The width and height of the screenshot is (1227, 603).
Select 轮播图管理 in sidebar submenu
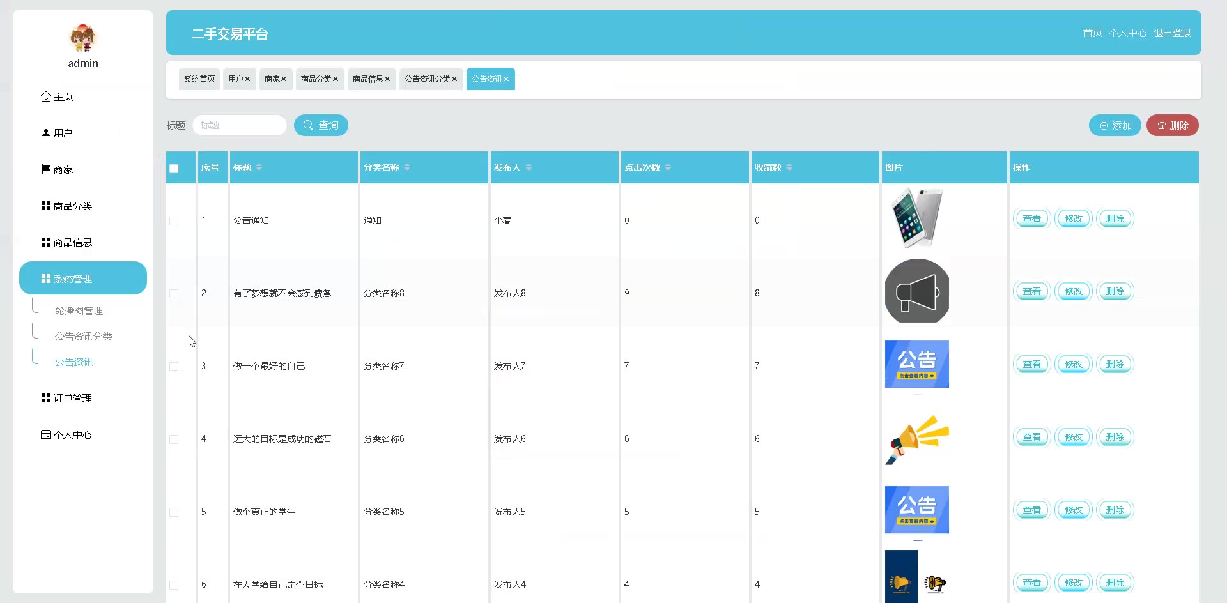pos(79,311)
